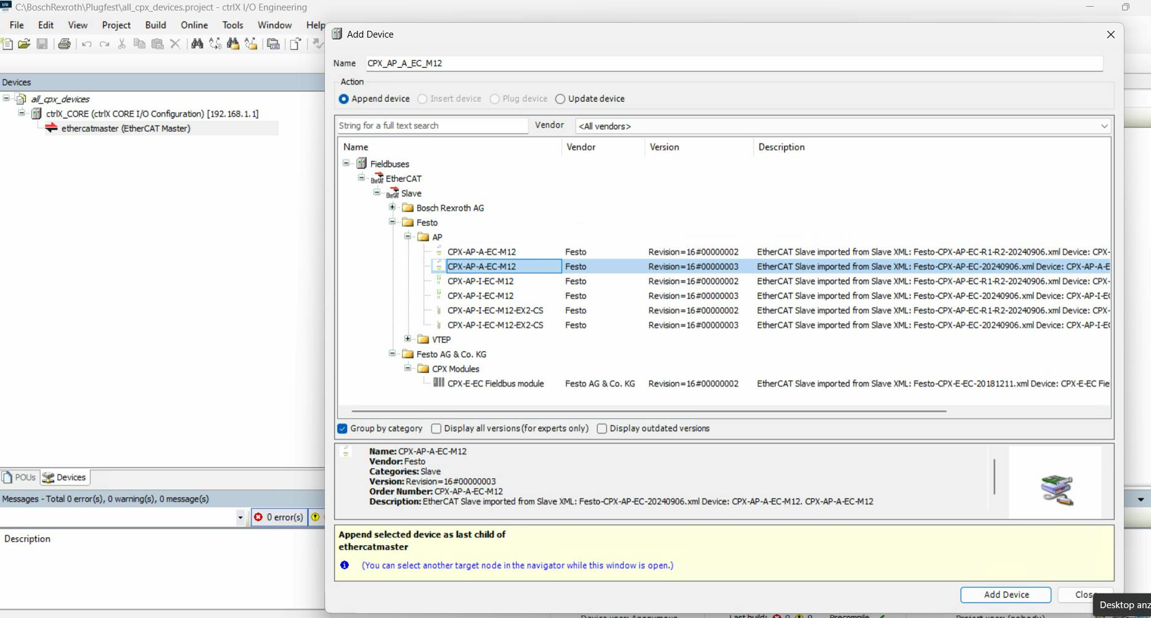This screenshot has height=618, width=1151.
Task: Collapse all_cpx_devices project node
Action: pos(6,98)
